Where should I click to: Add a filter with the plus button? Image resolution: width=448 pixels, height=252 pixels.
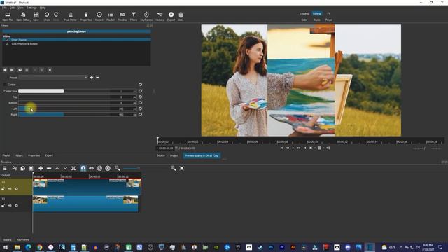(x=5, y=70)
